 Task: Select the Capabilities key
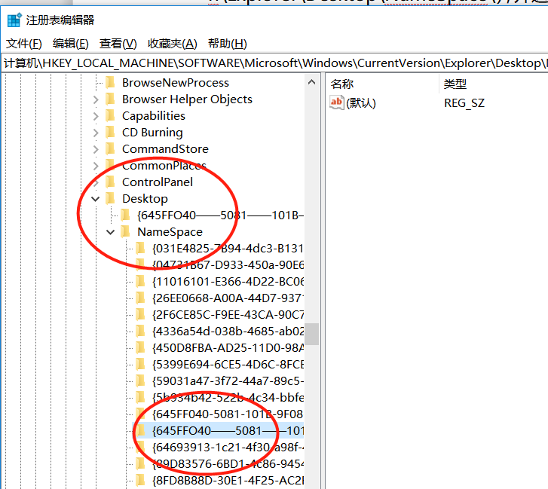(154, 116)
